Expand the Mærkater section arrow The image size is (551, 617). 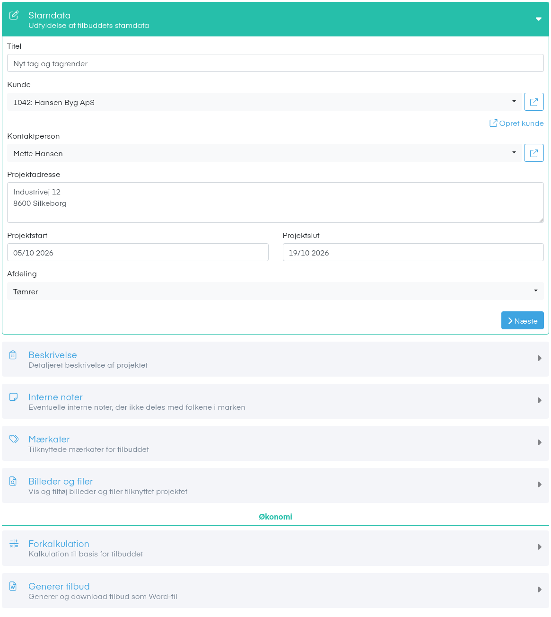click(540, 442)
